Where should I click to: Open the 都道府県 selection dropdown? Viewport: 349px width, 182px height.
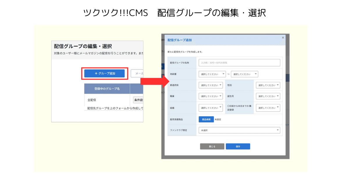[211, 85]
